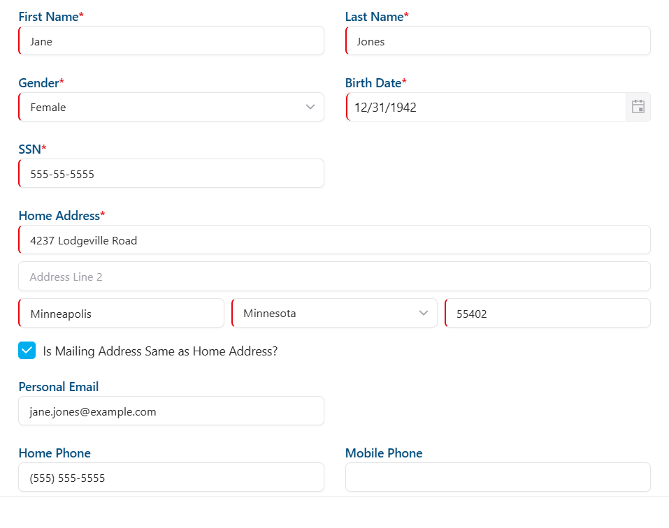Open the state dropdown showing Minnesota
The width and height of the screenshot is (669, 528).
click(x=334, y=313)
